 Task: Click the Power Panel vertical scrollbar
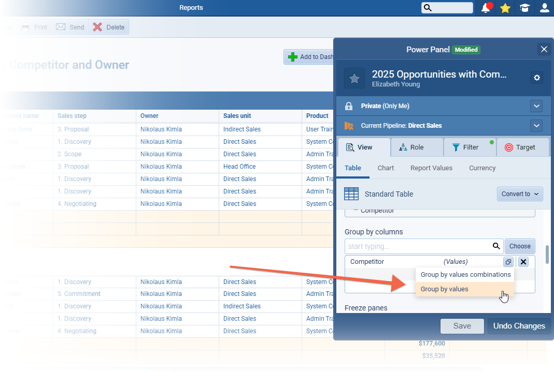coord(548,255)
